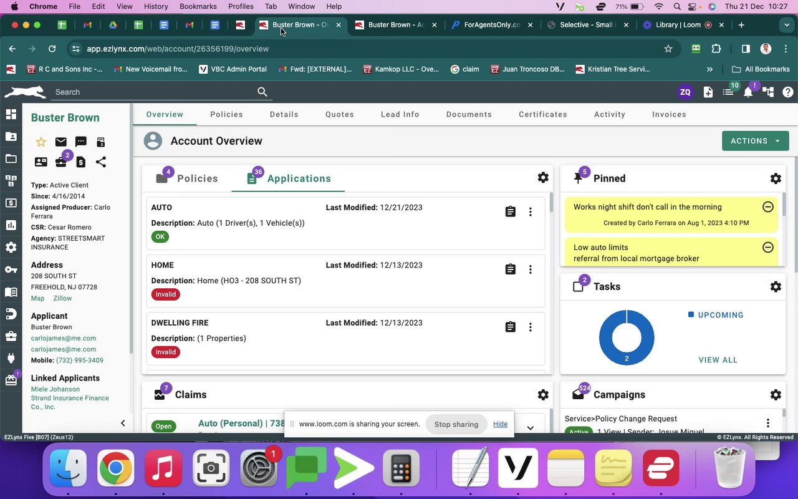Click Stop sharing in Loom bar
The width and height of the screenshot is (798, 499).
coord(456,424)
